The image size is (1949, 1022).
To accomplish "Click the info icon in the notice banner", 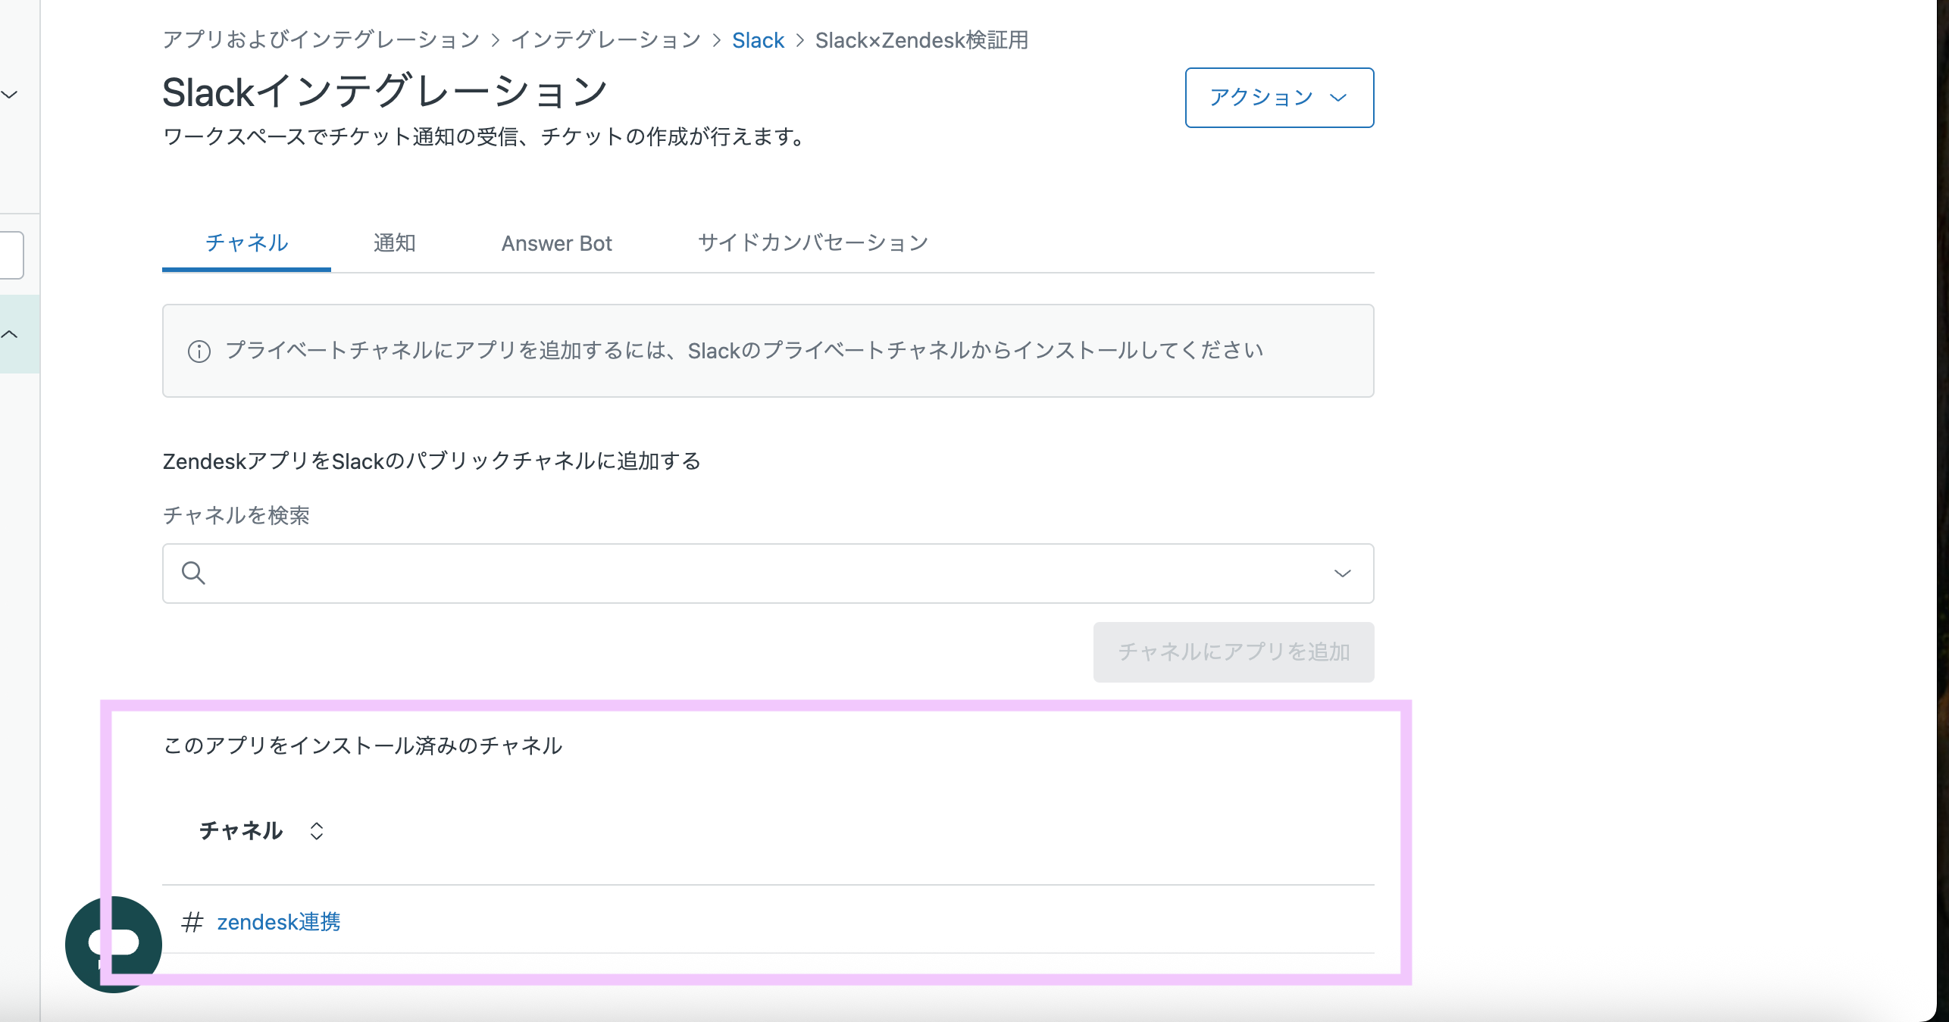I will coord(199,352).
